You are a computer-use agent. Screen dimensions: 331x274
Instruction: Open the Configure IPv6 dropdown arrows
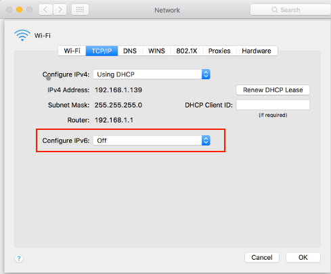point(206,141)
